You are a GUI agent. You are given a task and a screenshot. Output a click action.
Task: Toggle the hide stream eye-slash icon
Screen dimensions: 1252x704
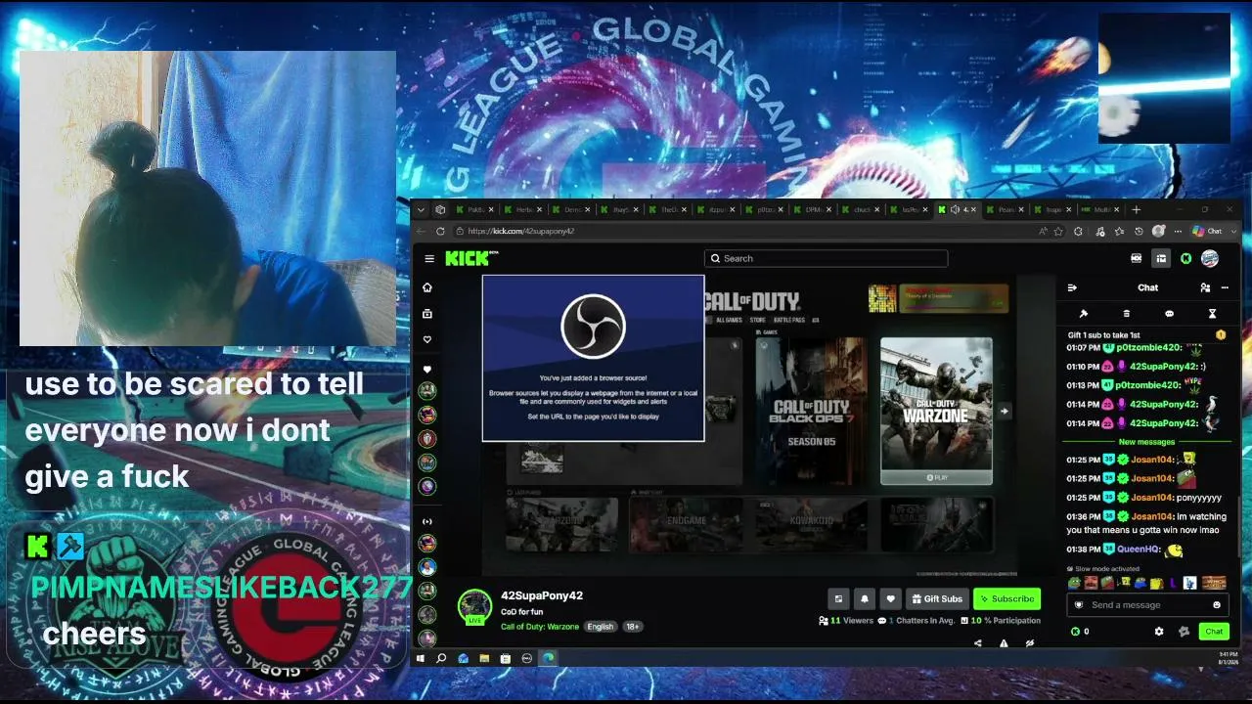(1029, 642)
